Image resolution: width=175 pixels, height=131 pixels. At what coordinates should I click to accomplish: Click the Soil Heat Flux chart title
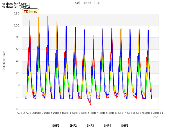coord(87,3)
